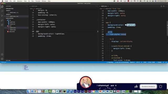
Task: Open the Manage gear icon
Action: (x=2, y=59)
